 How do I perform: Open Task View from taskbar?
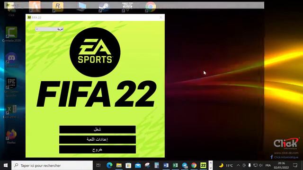98,165
